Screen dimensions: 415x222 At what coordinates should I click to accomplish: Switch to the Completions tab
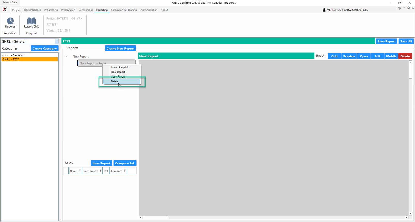pyautogui.click(x=86, y=10)
